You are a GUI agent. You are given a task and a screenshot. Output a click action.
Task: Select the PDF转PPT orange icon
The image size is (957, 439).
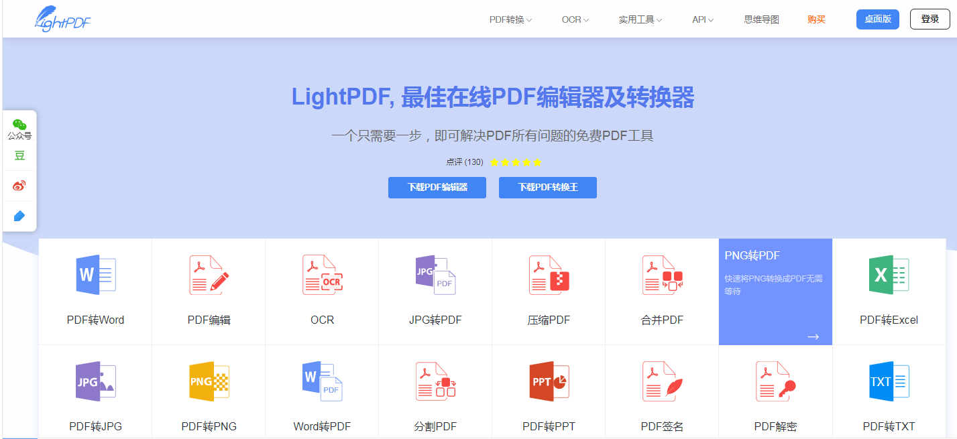pos(549,381)
